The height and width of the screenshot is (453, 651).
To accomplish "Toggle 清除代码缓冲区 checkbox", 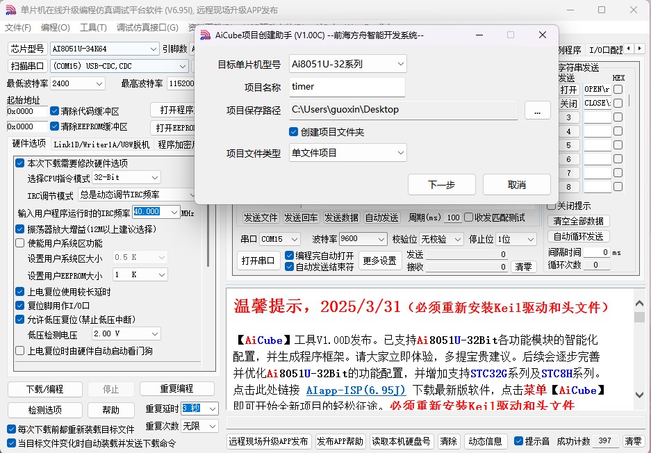I will pos(54,111).
